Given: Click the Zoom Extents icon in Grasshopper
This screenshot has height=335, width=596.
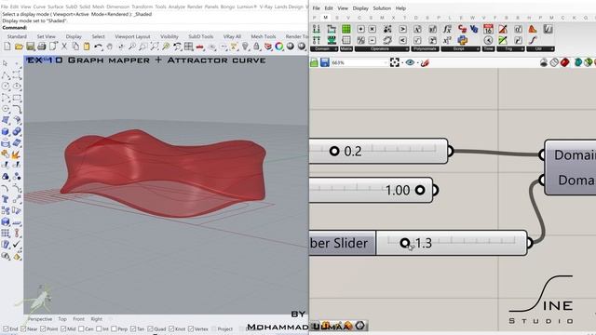Looking at the screenshot, I should point(395,62).
